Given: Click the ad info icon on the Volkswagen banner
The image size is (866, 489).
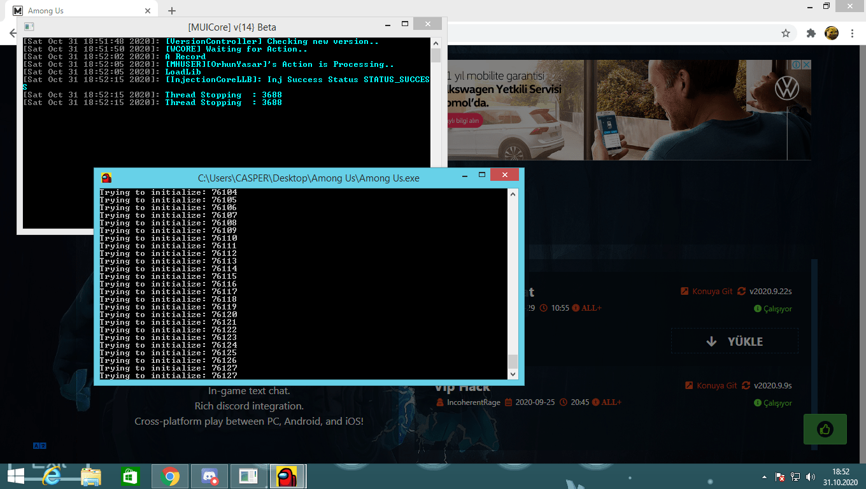Looking at the screenshot, I should [796, 65].
